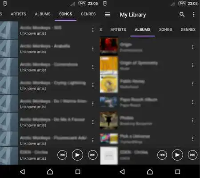Viewport: 200px width, 178px height.
Task: Select the Do Me A Favour song title
Action: pyautogui.click(x=52, y=120)
